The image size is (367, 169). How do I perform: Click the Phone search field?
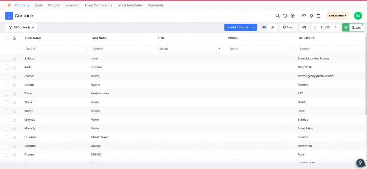click(x=260, y=49)
